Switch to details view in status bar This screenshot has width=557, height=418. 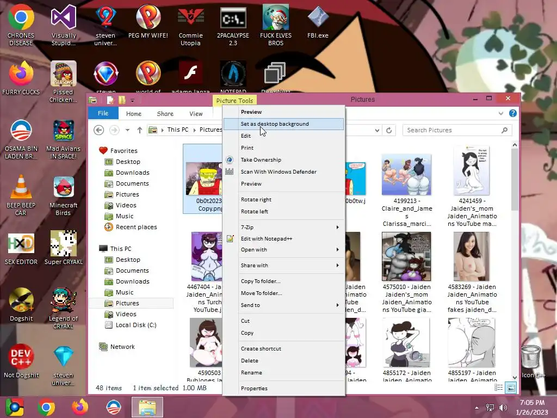[498, 388]
